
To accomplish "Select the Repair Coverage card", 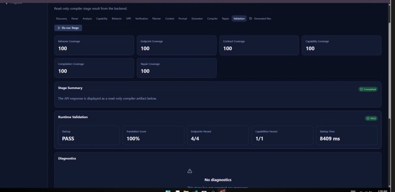I will click(x=176, y=68).
